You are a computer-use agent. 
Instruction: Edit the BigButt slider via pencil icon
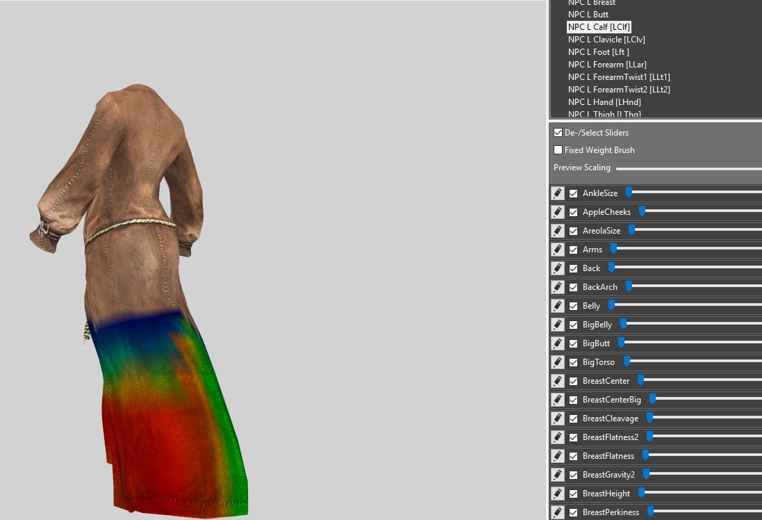pyautogui.click(x=557, y=343)
